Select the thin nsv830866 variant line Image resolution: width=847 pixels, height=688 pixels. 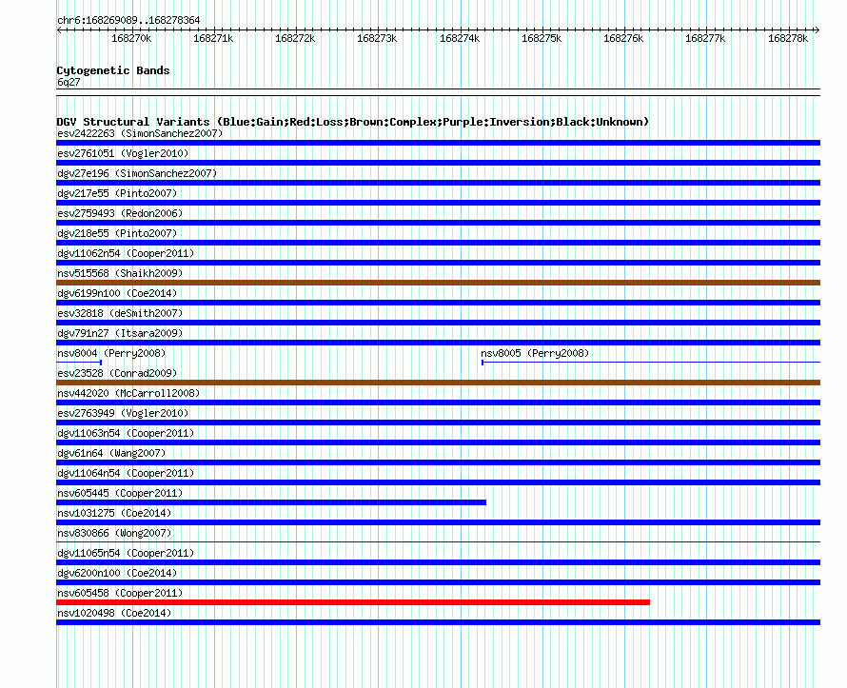coord(438,541)
